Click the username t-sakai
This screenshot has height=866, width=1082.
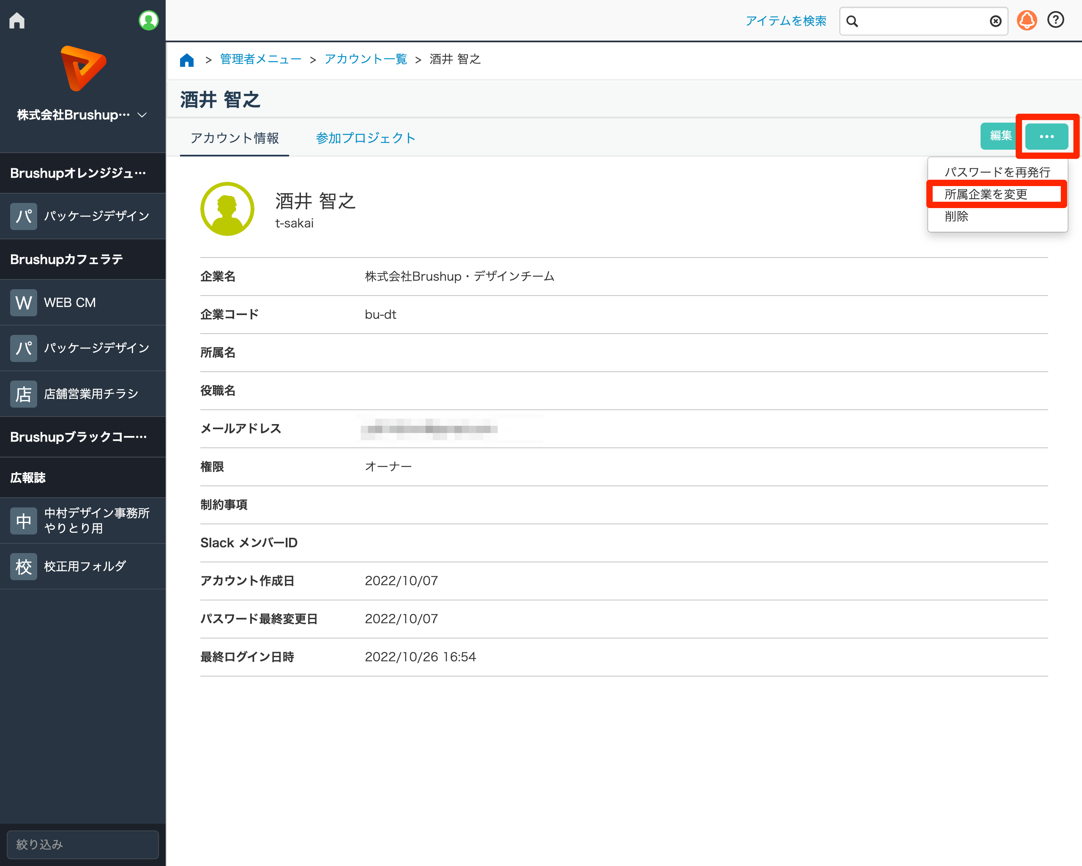294,223
